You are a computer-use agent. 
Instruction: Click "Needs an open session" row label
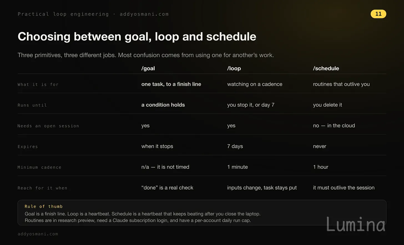point(48,126)
